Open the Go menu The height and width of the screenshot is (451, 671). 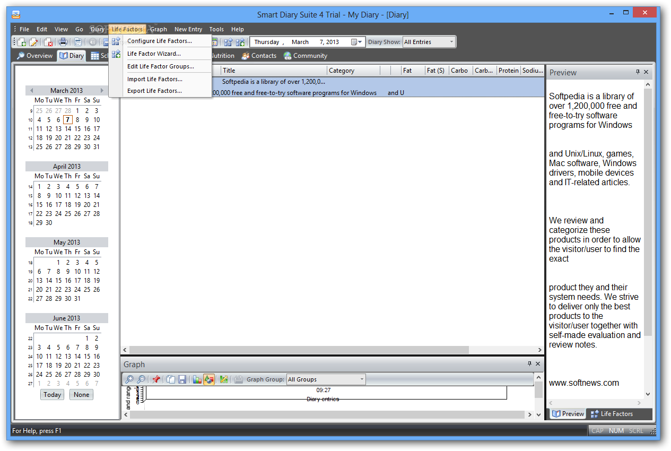coord(80,29)
